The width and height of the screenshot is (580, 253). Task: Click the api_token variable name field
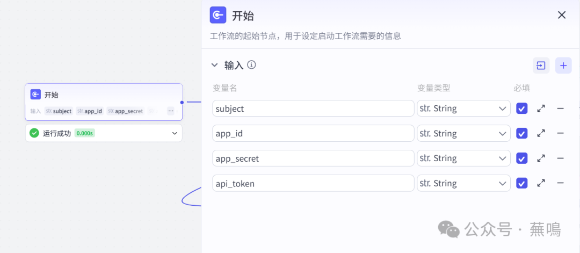click(313, 183)
